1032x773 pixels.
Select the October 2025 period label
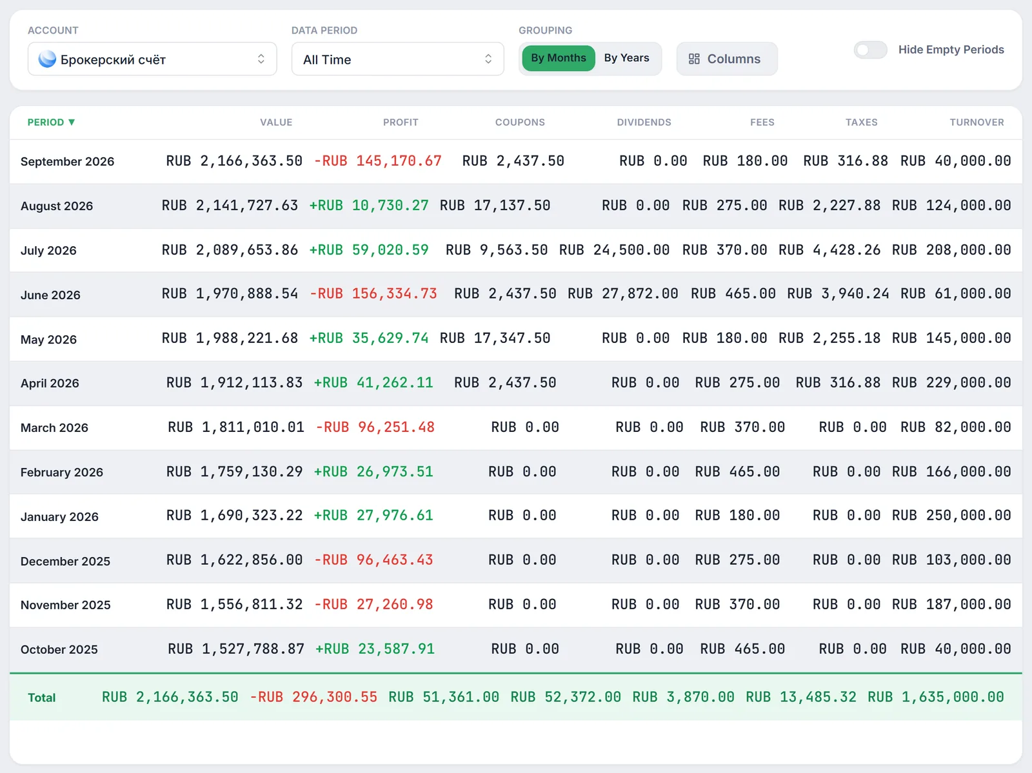pyautogui.click(x=59, y=649)
